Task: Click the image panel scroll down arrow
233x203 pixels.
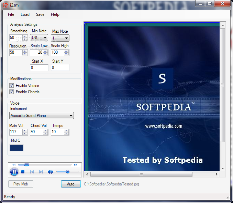Action: [223, 169]
